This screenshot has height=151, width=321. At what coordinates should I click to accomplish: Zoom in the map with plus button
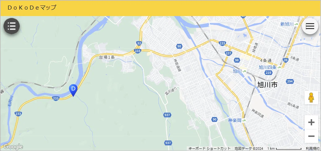[x=311, y=122]
